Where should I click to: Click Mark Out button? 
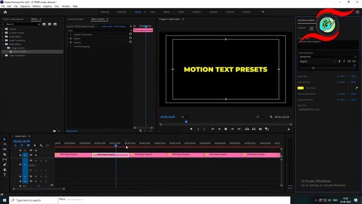204,129
